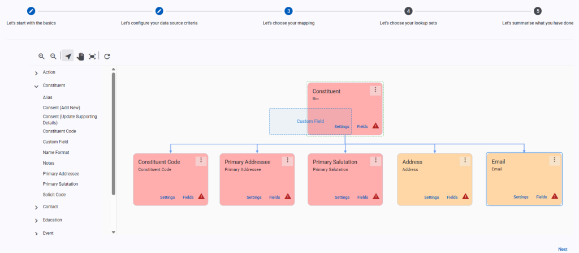Image resolution: width=579 pixels, height=253 pixels.
Task: Open Fields on Constituent Code node
Action: 188,198
